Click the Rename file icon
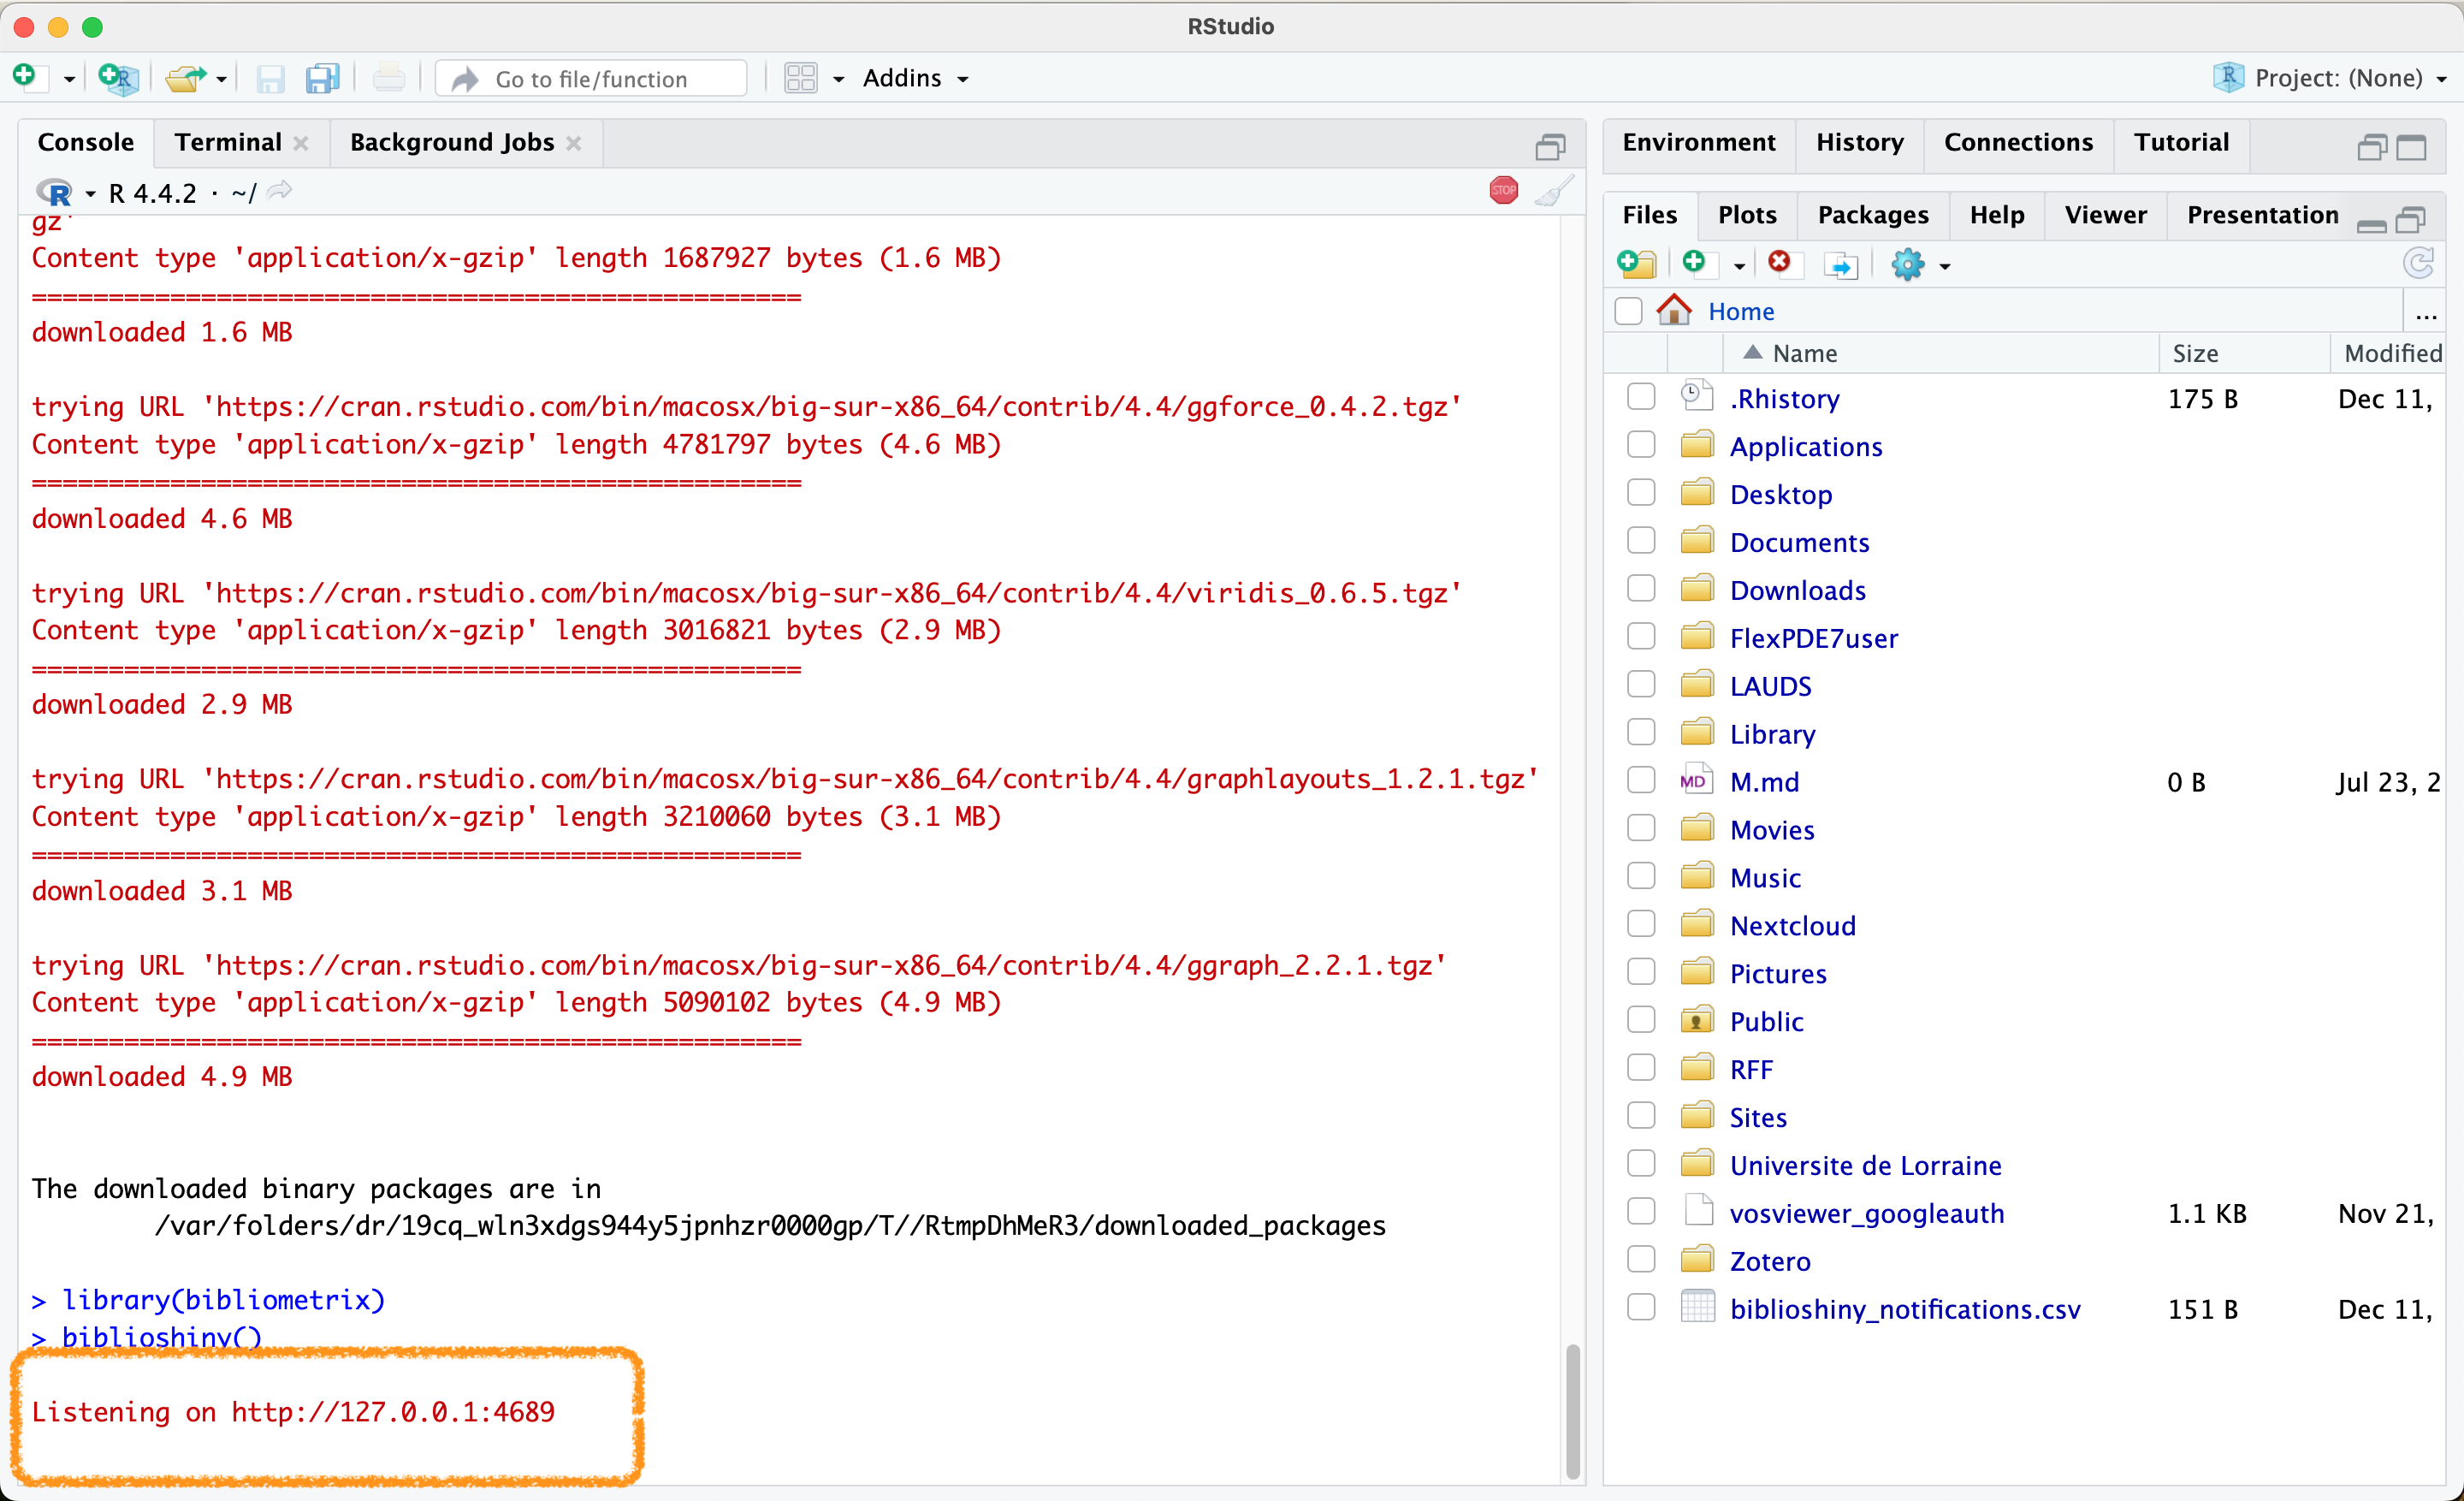Screen dimensions: 2464x1501 click(1840, 265)
